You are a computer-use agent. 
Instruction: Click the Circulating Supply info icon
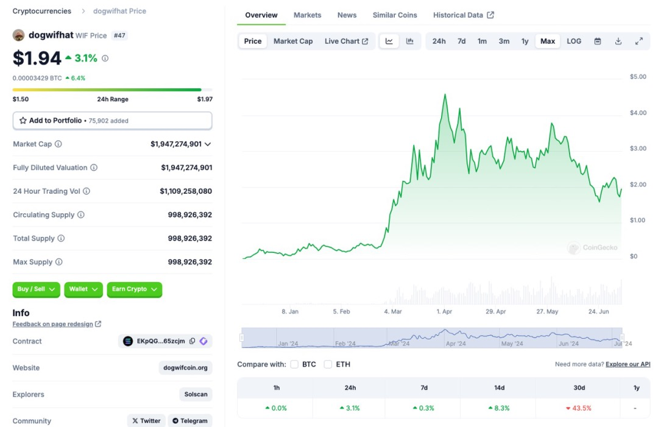point(81,215)
